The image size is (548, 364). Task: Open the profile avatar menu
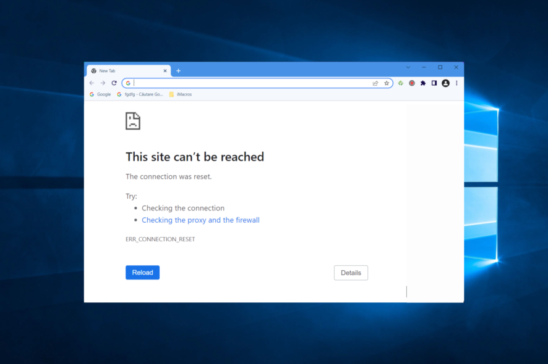coord(445,83)
